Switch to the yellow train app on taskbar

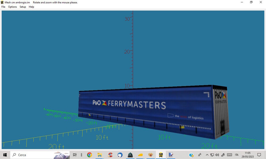coord(161,155)
